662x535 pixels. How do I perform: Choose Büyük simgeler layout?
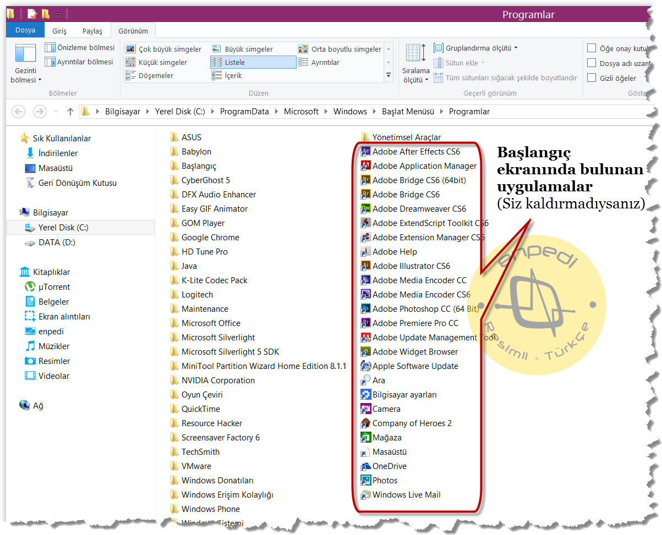(x=243, y=49)
